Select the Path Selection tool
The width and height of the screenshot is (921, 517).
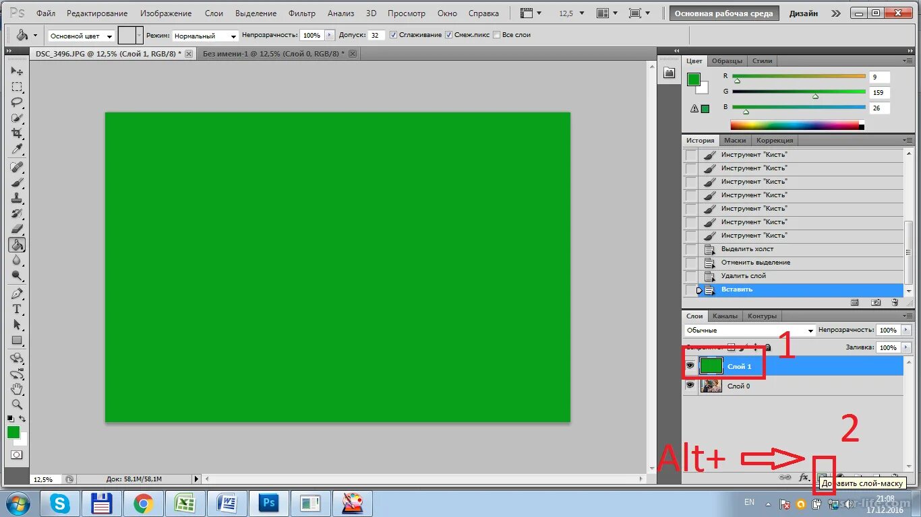tap(17, 324)
